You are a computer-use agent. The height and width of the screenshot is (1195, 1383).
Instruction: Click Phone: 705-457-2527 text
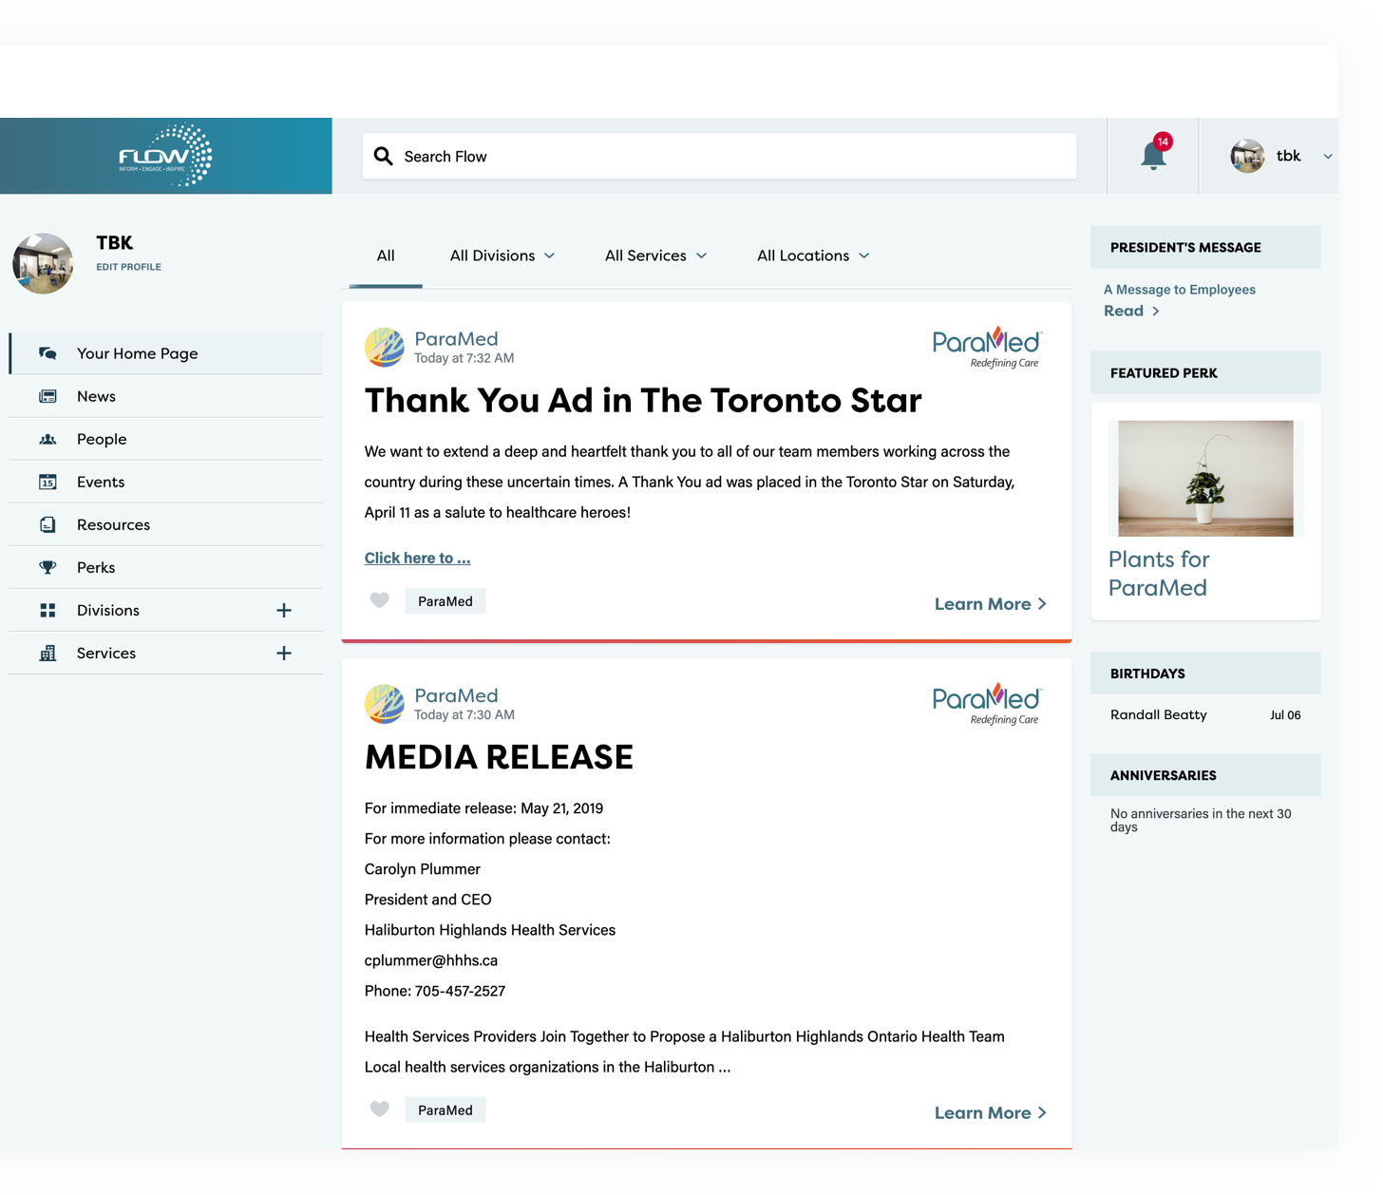pos(435,991)
